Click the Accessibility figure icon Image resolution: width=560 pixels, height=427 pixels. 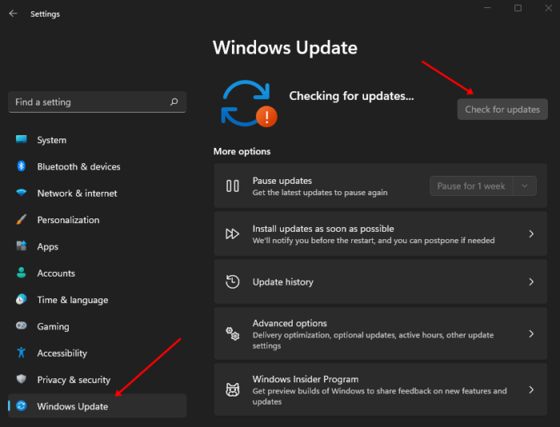pos(22,353)
